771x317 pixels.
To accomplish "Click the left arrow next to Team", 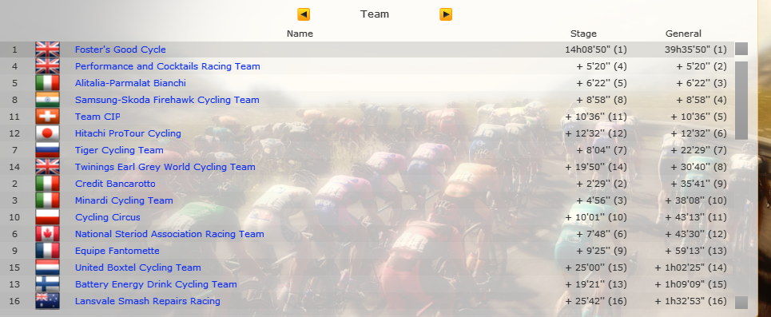I will (304, 14).
